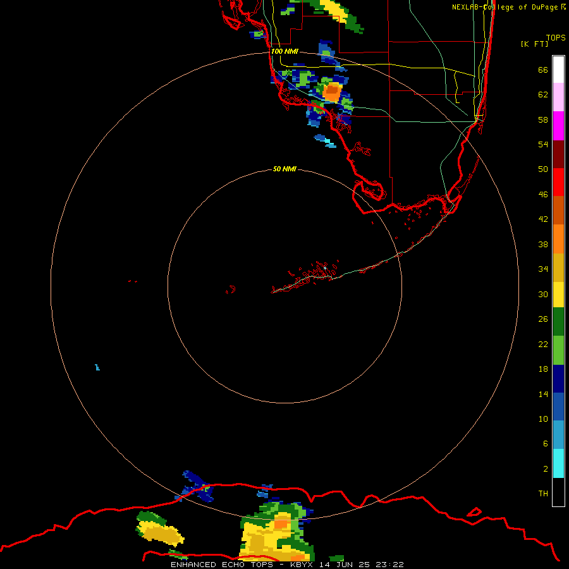Viewport: 569px width, 569px height.
Task: Click the '10' legend value
Action: tap(543, 419)
